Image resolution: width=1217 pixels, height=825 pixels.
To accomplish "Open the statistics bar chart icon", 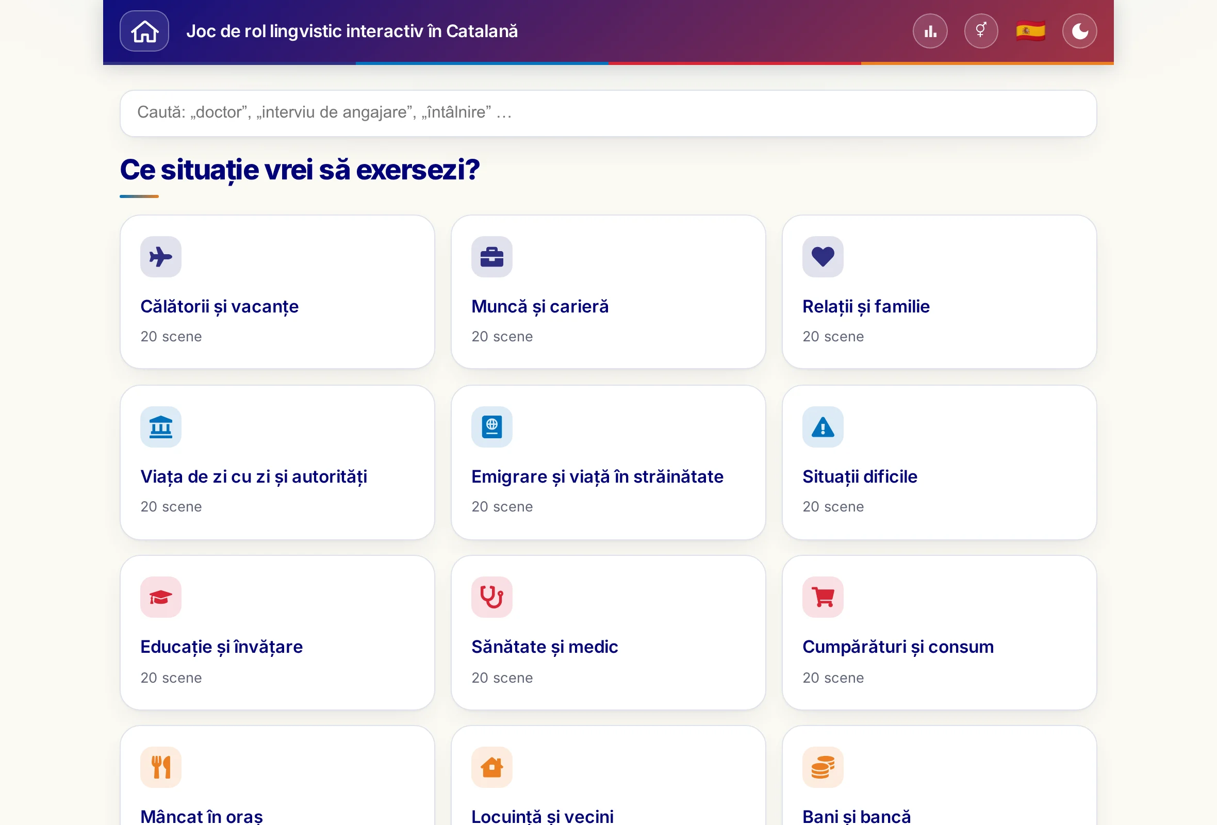I will point(930,31).
